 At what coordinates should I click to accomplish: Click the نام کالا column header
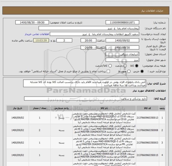[x=104, y=108]
